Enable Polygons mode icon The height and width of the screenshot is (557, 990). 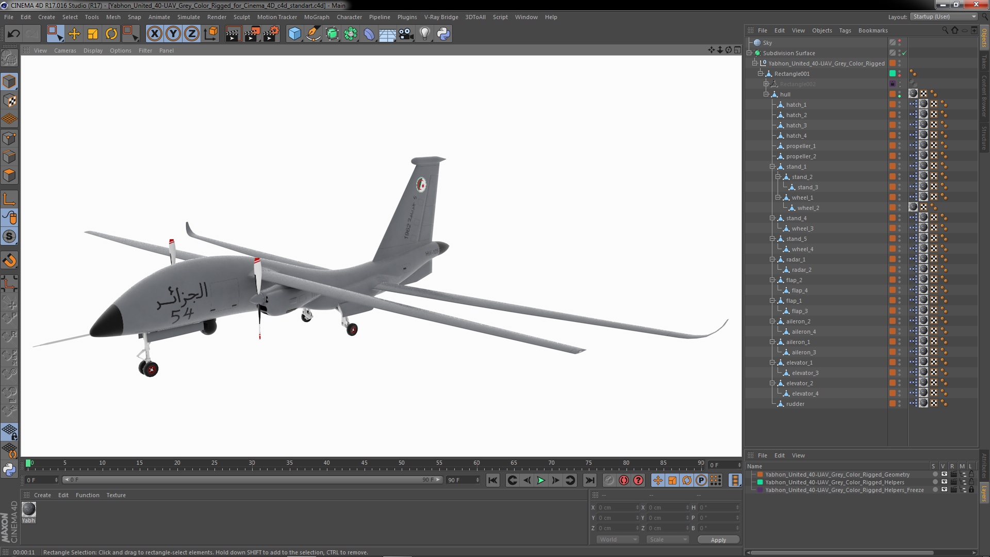pyautogui.click(x=9, y=175)
